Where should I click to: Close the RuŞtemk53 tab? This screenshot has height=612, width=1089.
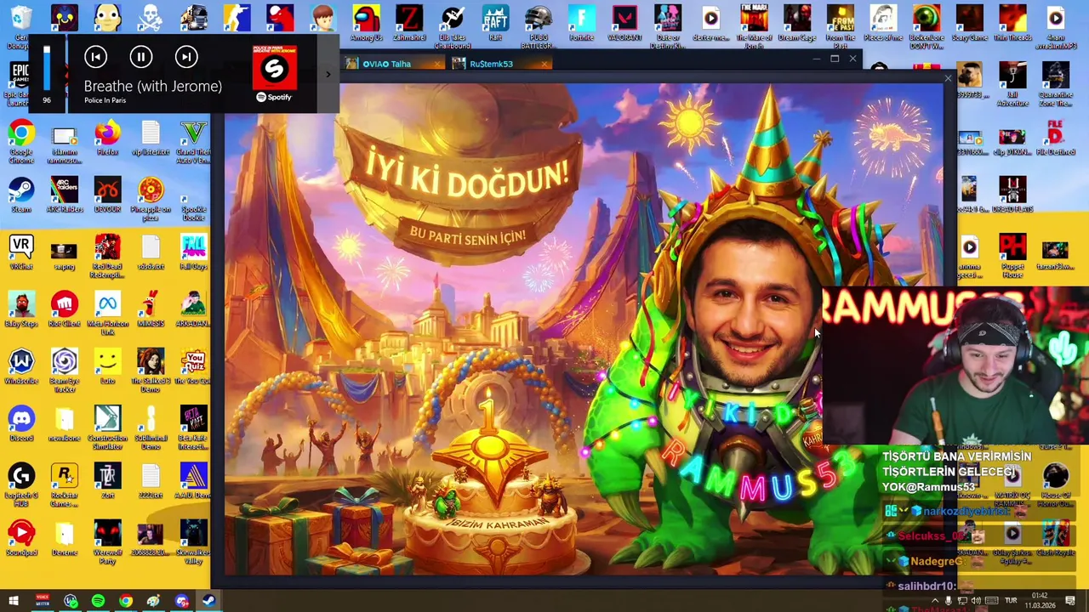click(x=545, y=64)
